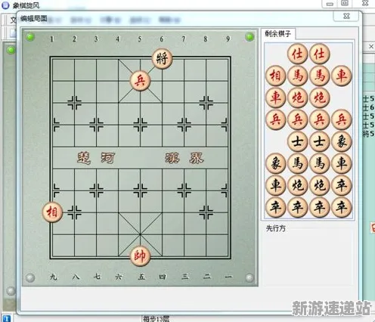Select the 將 piece on the board
This screenshot has height=322, width=375.
162,59
